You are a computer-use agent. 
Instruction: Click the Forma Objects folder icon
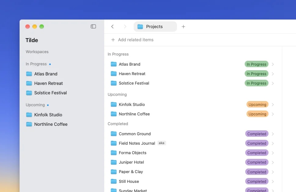113,153
